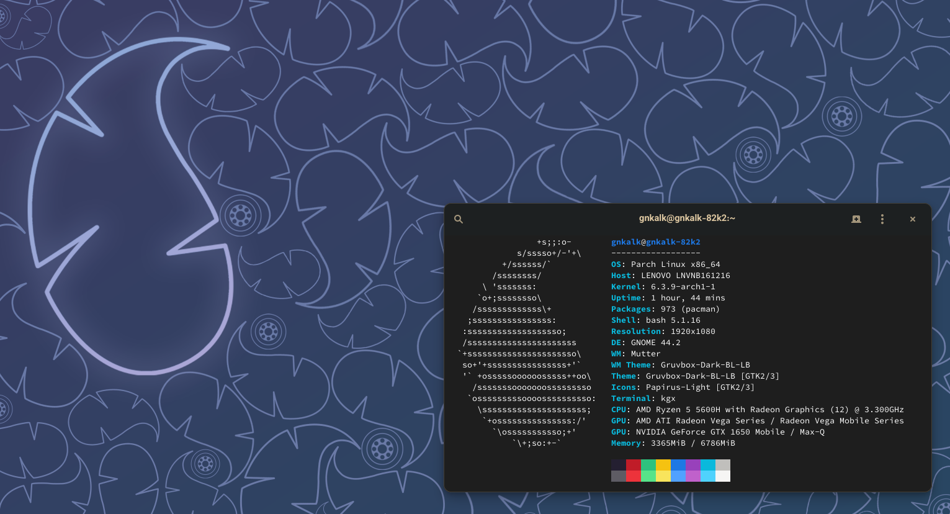Click the white block in bottom row
The width and height of the screenshot is (950, 514).
tap(723, 476)
